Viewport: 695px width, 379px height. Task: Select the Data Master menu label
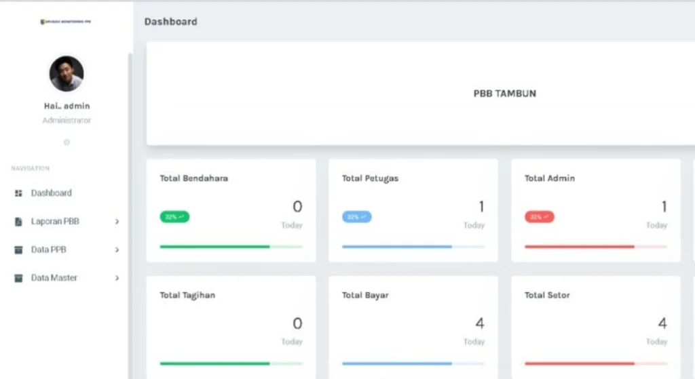[x=54, y=278]
